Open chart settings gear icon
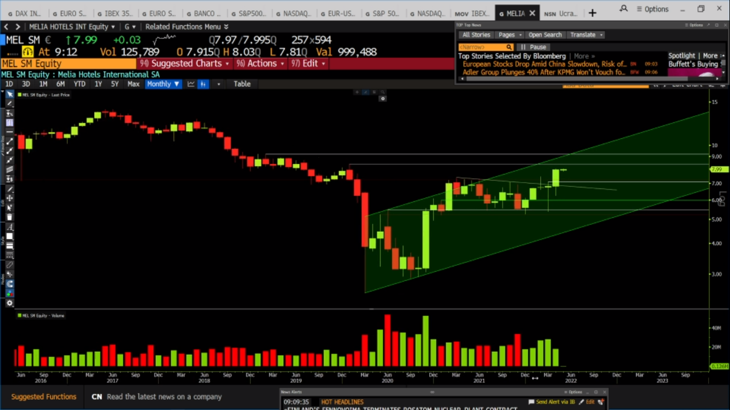Viewport: 730px width, 410px height. click(10, 303)
